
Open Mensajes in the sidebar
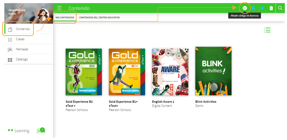click(22, 49)
